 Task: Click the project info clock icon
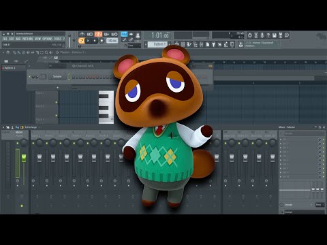[x=287, y=35]
